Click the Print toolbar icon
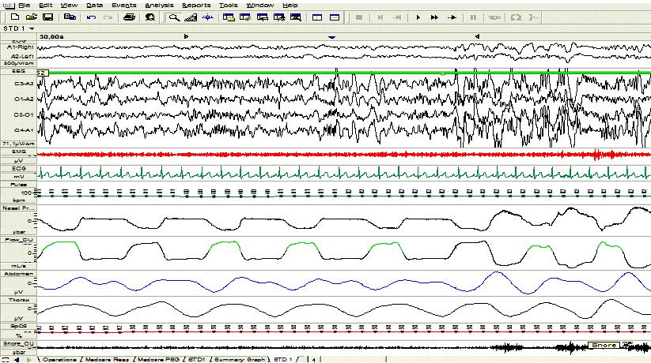 coord(130,17)
